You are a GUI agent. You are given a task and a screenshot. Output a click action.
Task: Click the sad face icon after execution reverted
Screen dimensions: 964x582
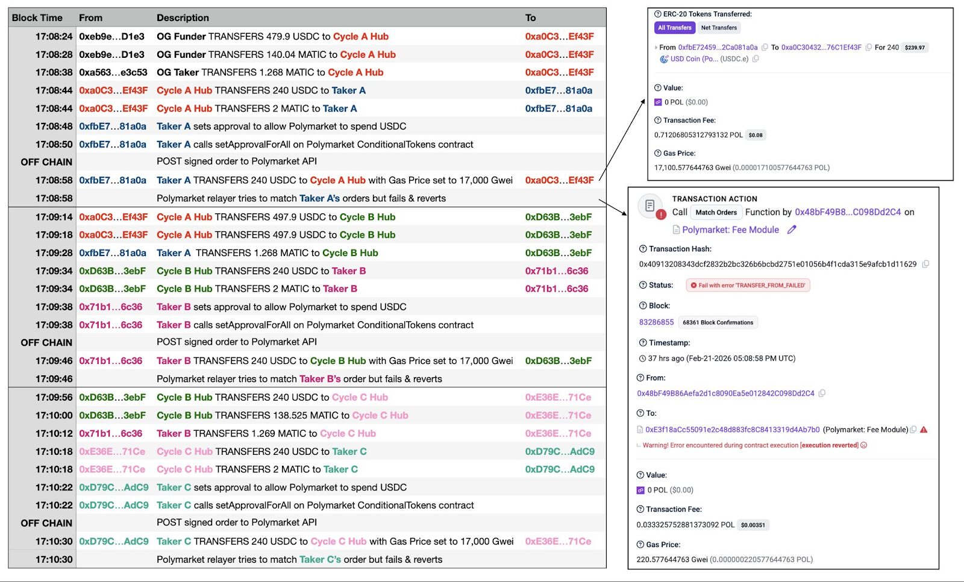click(864, 445)
